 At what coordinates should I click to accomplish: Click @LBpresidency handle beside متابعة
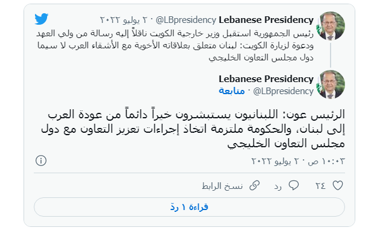pyautogui.click(x=283, y=91)
